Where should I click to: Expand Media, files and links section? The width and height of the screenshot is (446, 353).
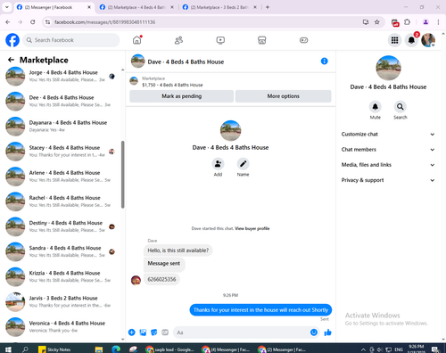click(388, 165)
